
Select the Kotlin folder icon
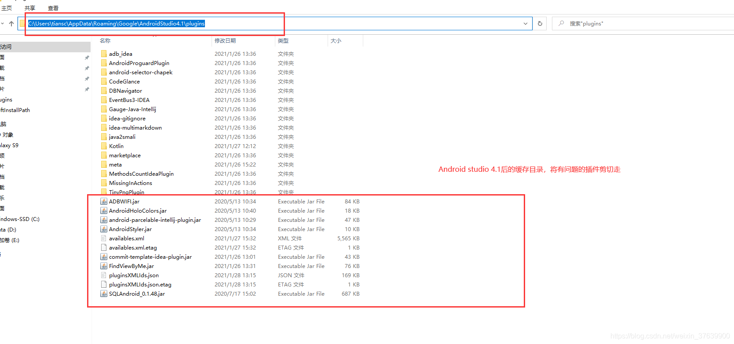click(x=104, y=146)
